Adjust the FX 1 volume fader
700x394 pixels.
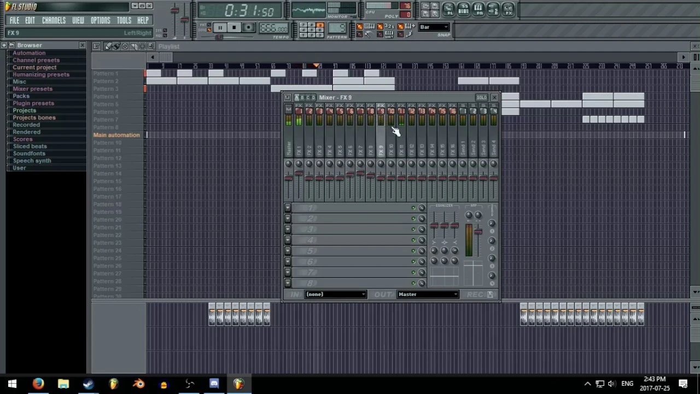[x=299, y=172]
